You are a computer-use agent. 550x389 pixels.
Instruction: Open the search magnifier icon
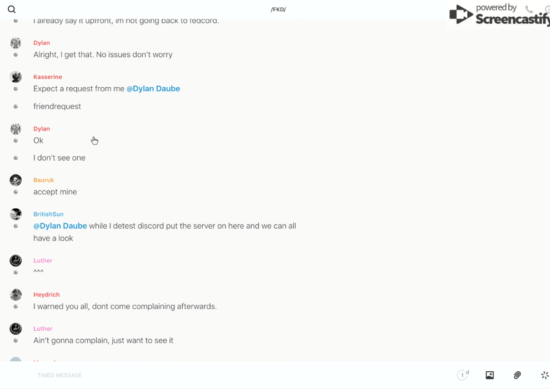pyautogui.click(x=12, y=9)
